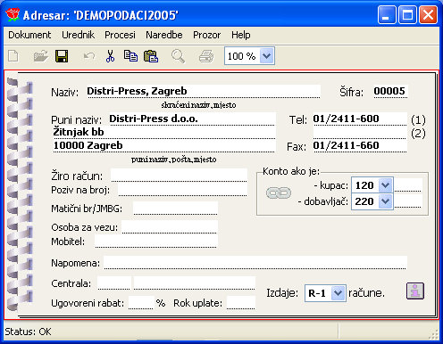The width and height of the screenshot is (443, 344).
Task: Click the Žiro račun input field
Action: pyautogui.click(x=179, y=175)
